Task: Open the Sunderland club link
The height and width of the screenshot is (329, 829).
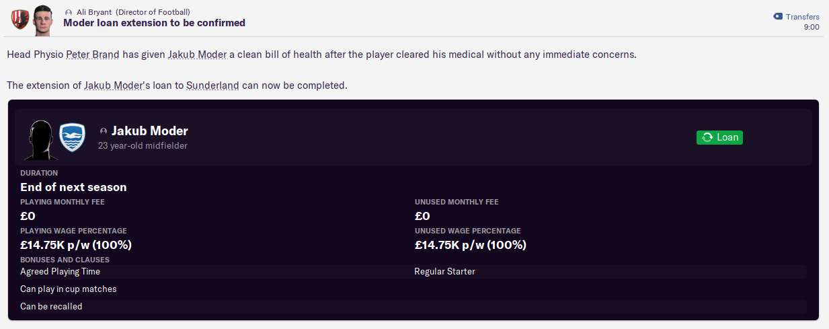Action: pyautogui.click(x=212, y=86)
